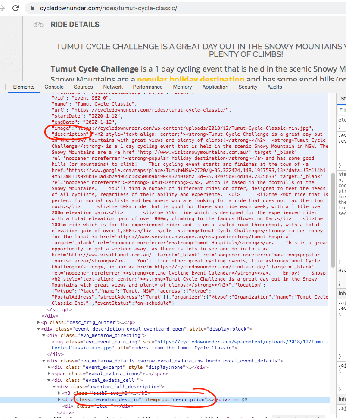Open the Application tab

click(215, 87)
